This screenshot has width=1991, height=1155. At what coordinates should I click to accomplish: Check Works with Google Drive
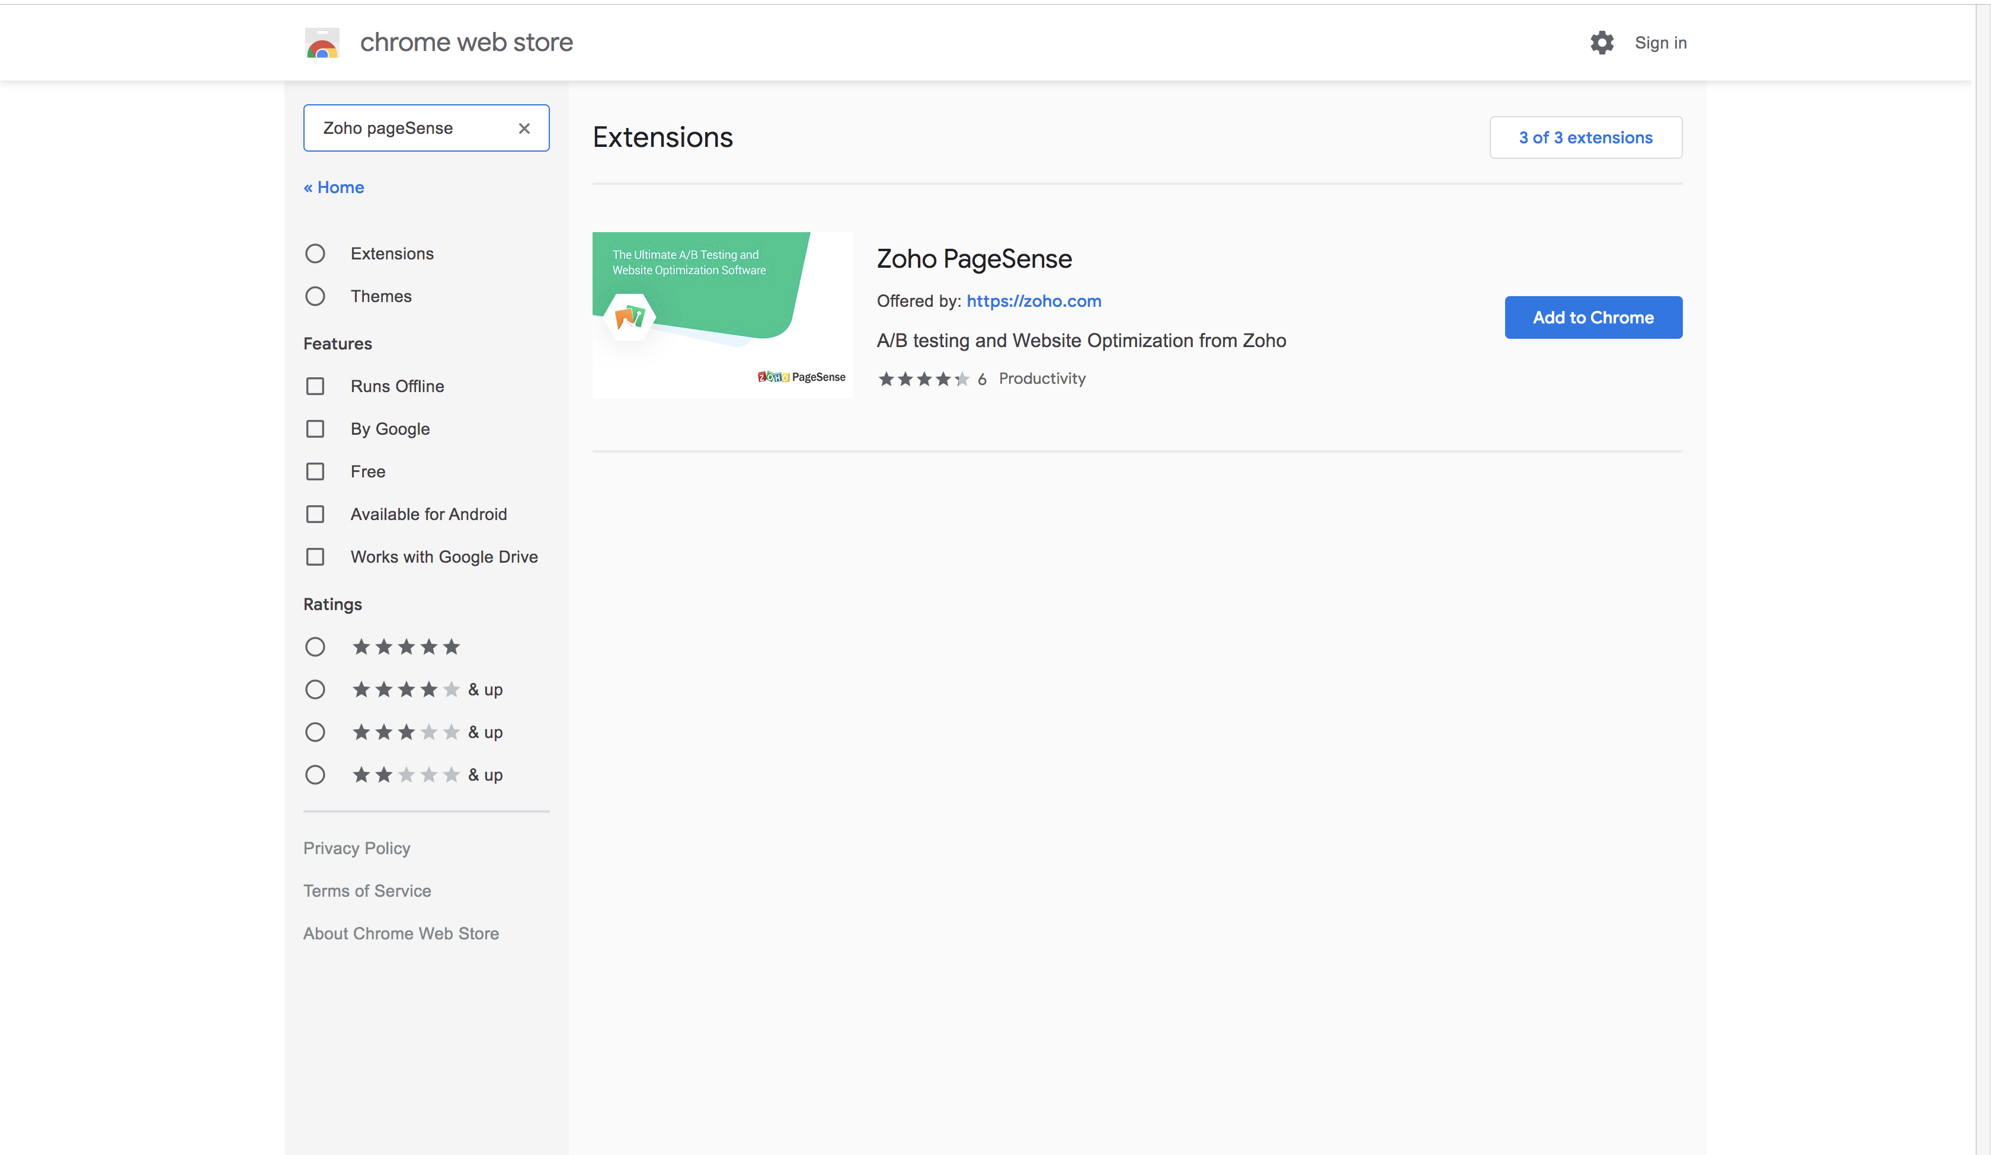coord(315,557)
